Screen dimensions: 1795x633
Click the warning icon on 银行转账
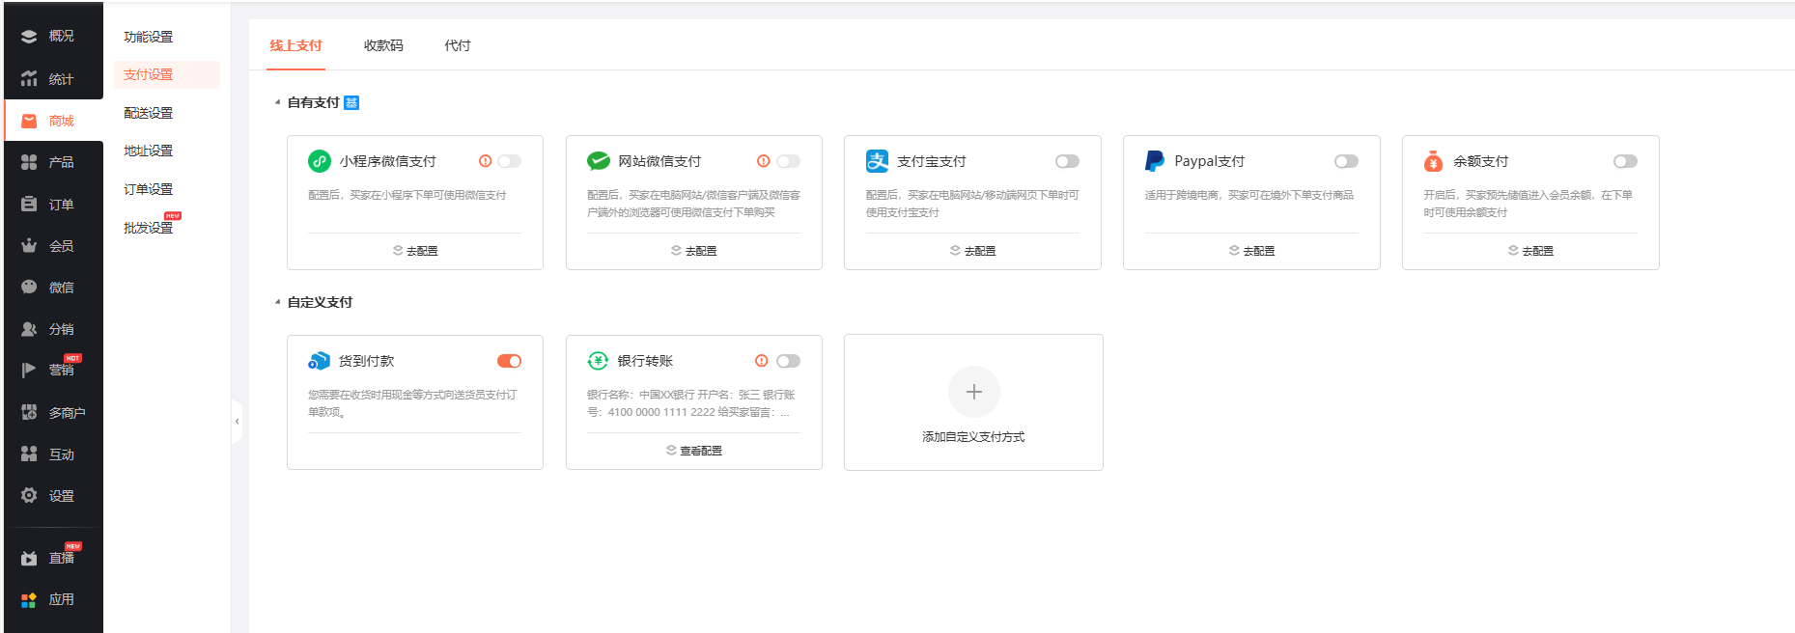(762, 361)
